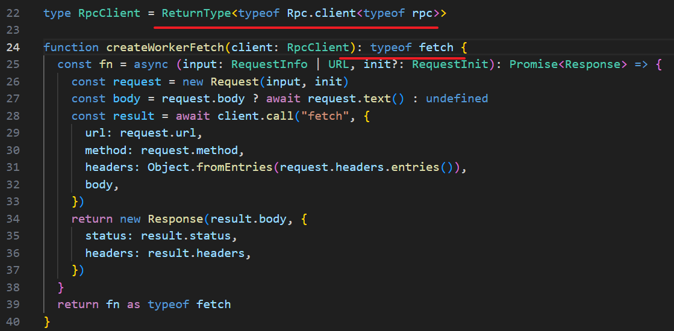
Task: Click result.headers on line 36
Action: pyautogui.click(x=196, y=254)
